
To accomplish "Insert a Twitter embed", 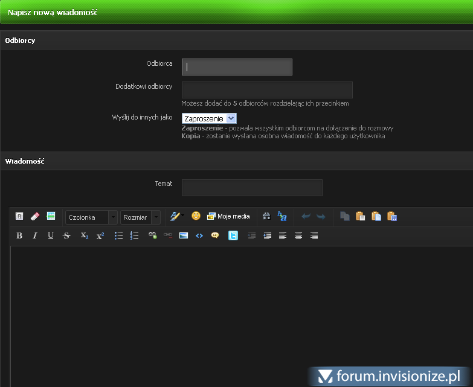I will pos(233,235).
